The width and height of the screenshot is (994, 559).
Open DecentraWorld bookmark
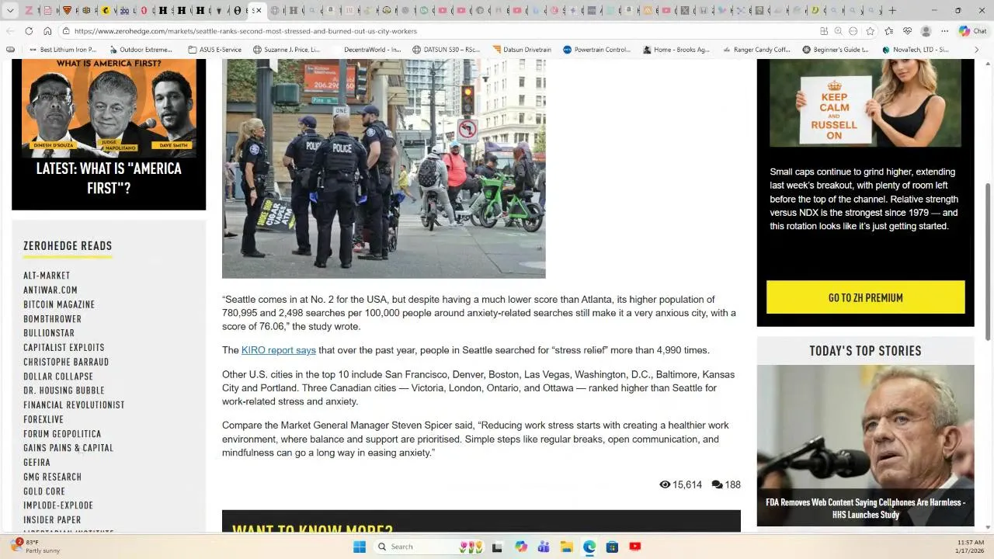click(x=367, y=50)
